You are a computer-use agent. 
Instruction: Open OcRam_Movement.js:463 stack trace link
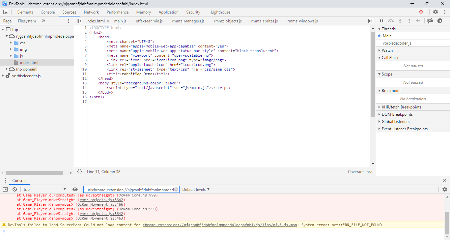point(100,218)
